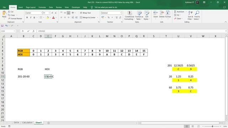Apply percent style format
Screen dimensions: 228x128
pyautogui.click(x=108, y=17)
